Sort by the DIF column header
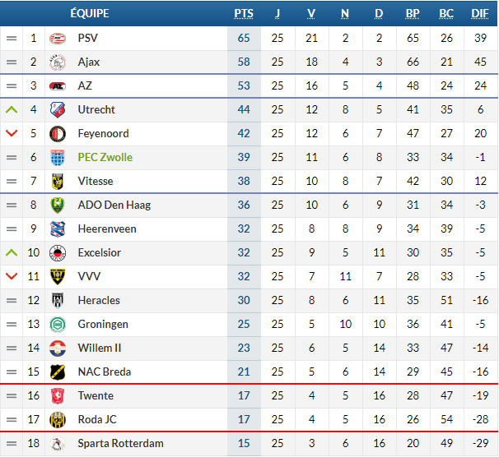 point(480,13)
